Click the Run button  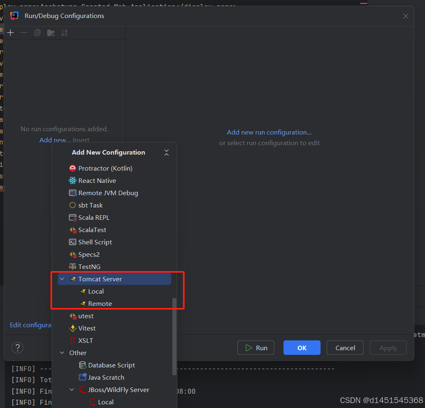tap(256, 348)
